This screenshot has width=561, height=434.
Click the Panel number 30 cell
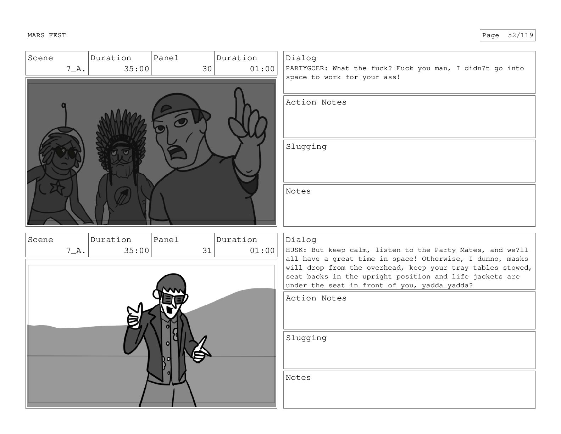click(183, 63)
